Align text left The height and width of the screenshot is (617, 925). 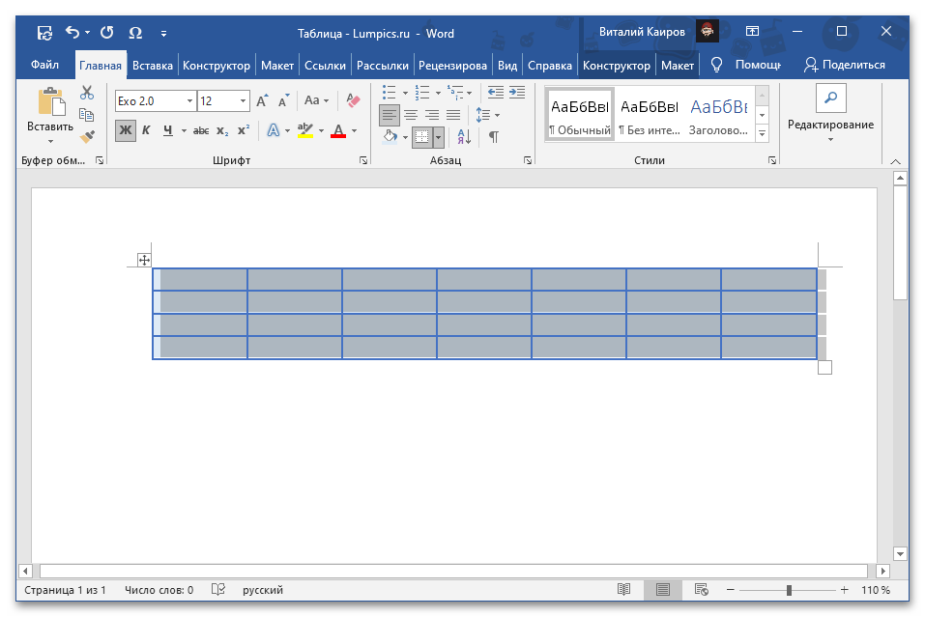[x=390, y=115]
